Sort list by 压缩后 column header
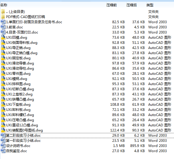This screenshot has width=174, height=159. [131, 5]
